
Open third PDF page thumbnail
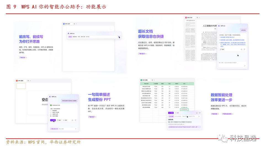pos(190,55)
